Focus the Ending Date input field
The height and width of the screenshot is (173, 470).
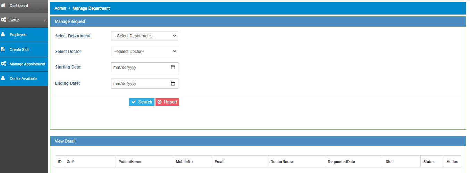coord(144,83)
